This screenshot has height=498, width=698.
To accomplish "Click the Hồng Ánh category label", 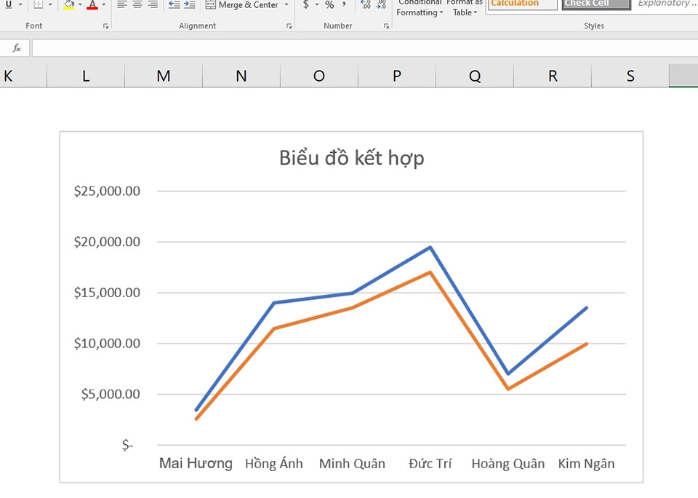I will tap(274, 464).
